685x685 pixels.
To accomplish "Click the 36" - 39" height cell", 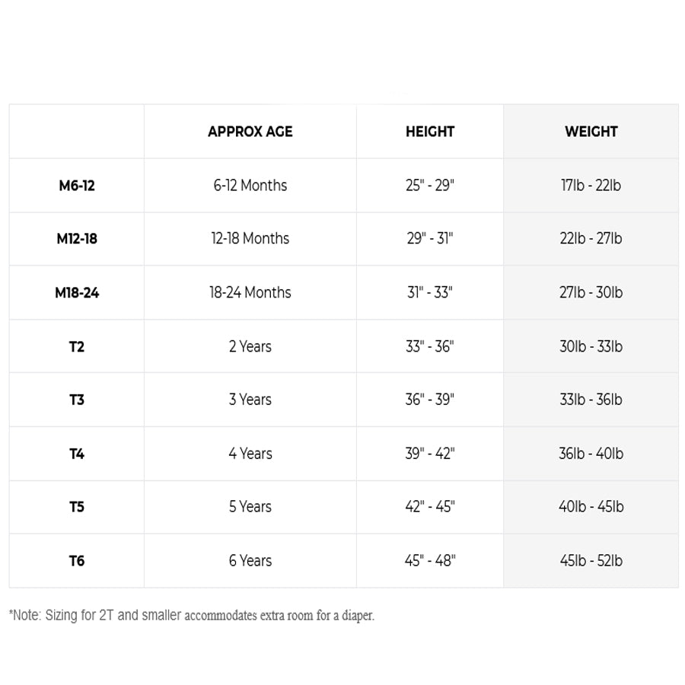I will coord(430,400).
